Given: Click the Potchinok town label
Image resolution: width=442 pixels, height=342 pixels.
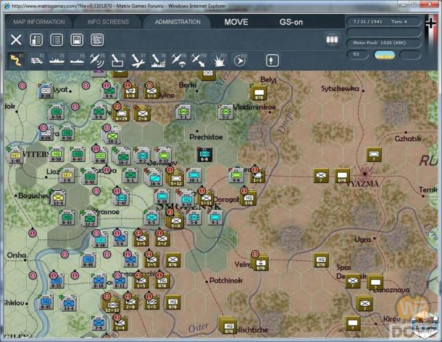Looking at the screenshot, I should click(226, 281).
